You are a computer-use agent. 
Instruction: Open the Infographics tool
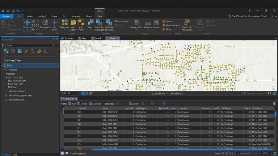(136, 24)
